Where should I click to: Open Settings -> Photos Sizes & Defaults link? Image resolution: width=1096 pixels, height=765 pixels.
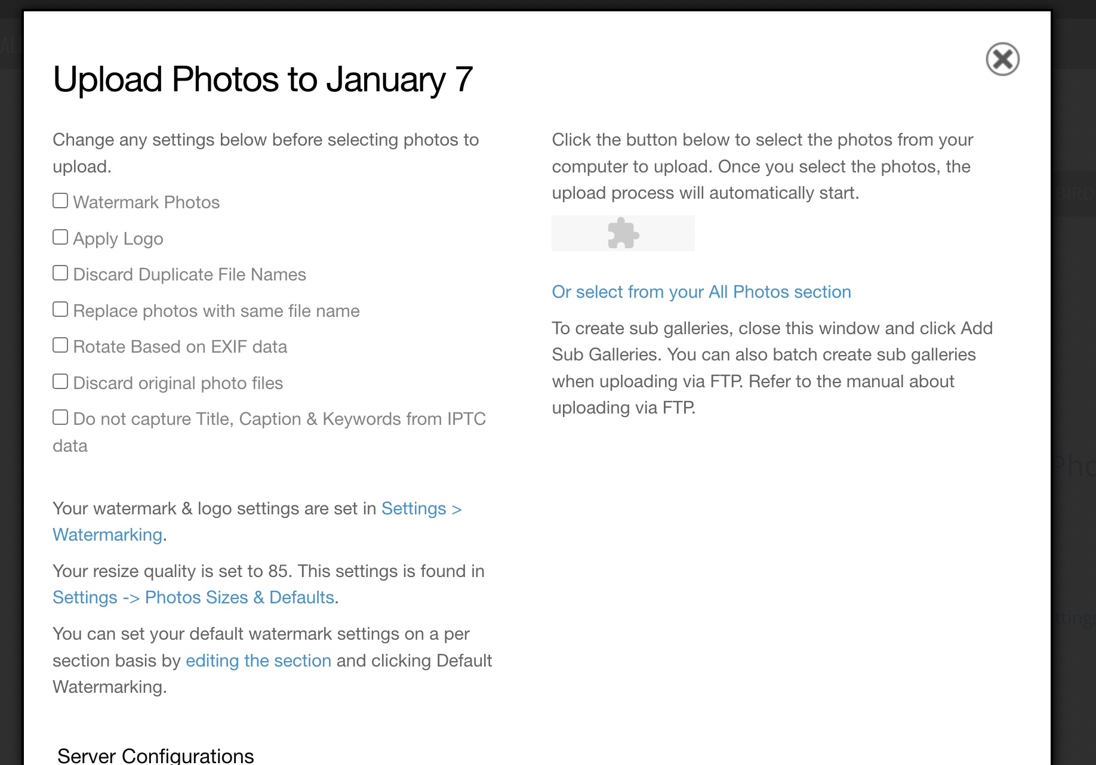point(193,597)
